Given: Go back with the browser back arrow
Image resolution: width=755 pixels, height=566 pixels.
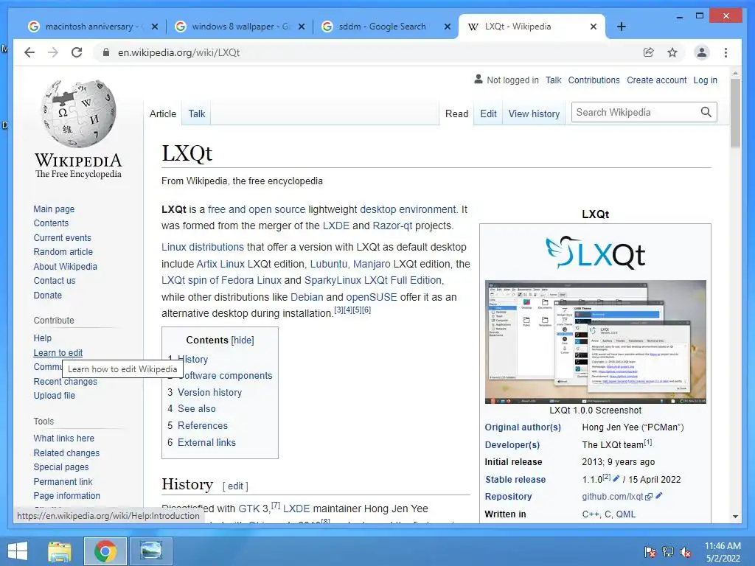Looking at the screenshot, I should tap(29, 52).
